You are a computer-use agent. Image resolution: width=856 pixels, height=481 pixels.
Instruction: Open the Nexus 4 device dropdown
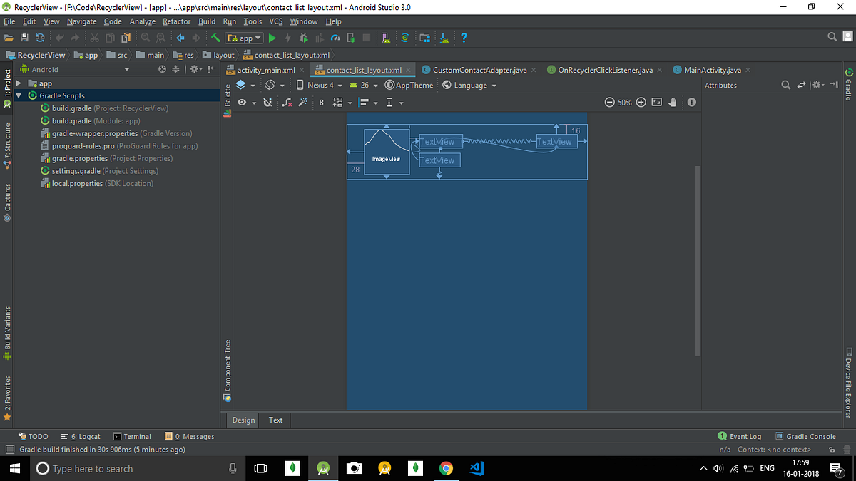coord(319,85)
